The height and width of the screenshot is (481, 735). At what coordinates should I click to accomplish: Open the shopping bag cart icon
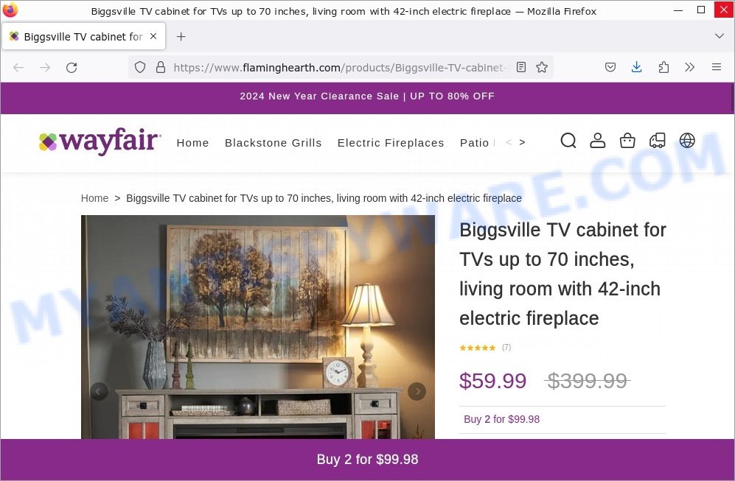[x=627, y=141]
